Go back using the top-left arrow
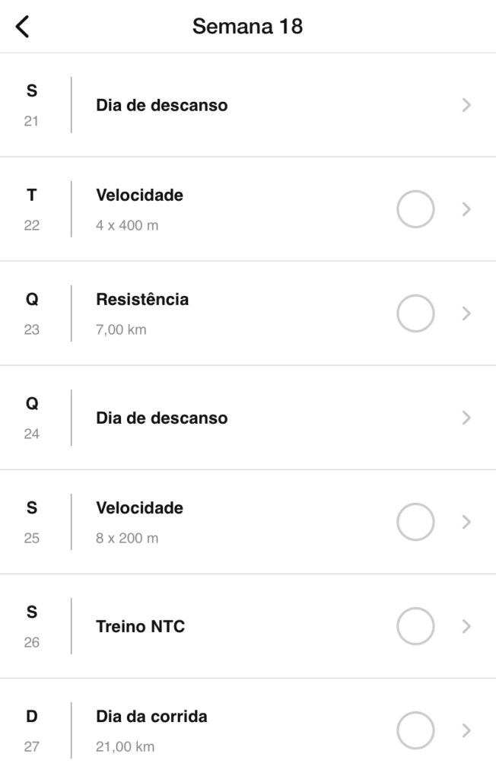The image size is (496, 779). [23, 27]
